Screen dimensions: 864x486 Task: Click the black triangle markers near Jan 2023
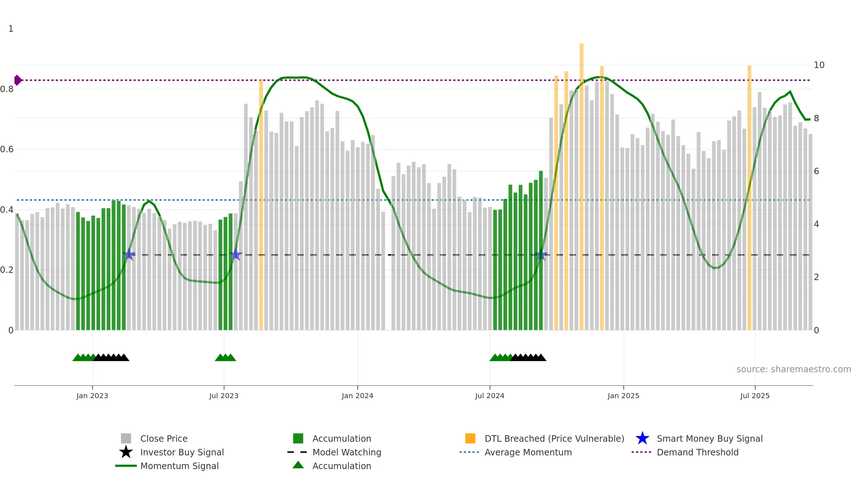point(111,357)
